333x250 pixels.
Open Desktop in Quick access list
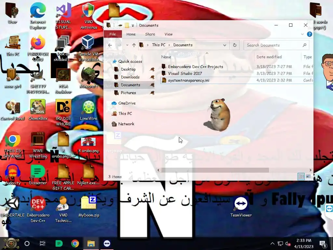point(128,69)
